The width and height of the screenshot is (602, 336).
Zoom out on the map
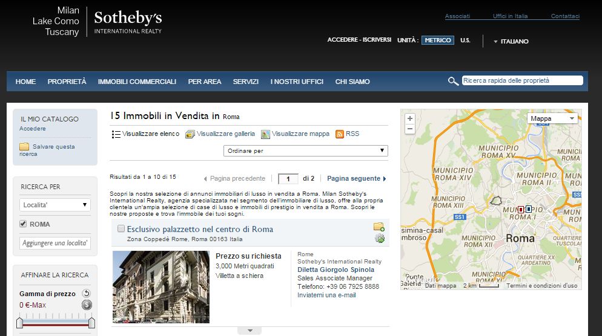pyautogui.click(x=410, y=129)
